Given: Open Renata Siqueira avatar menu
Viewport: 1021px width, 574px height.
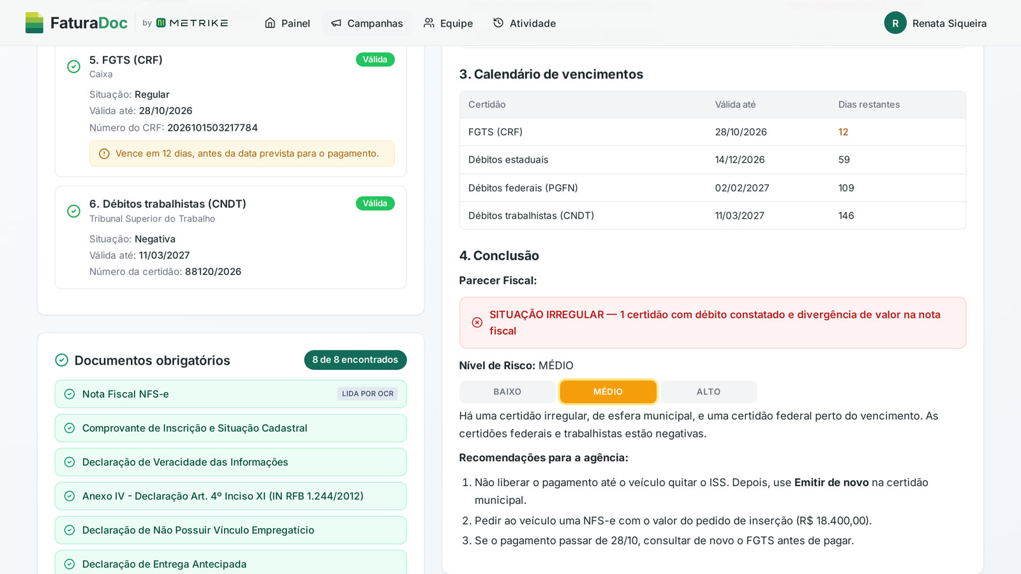Looking at the screenshot, I should click(895, 23).
